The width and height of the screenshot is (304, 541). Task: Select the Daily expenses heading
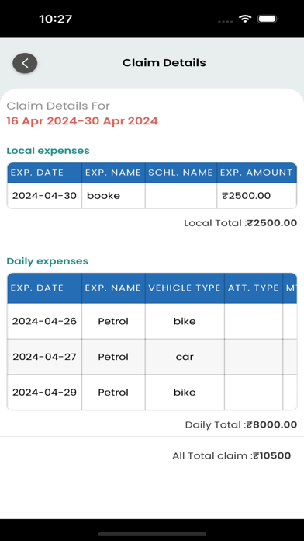pyautogui.click(x=47, y=261)
